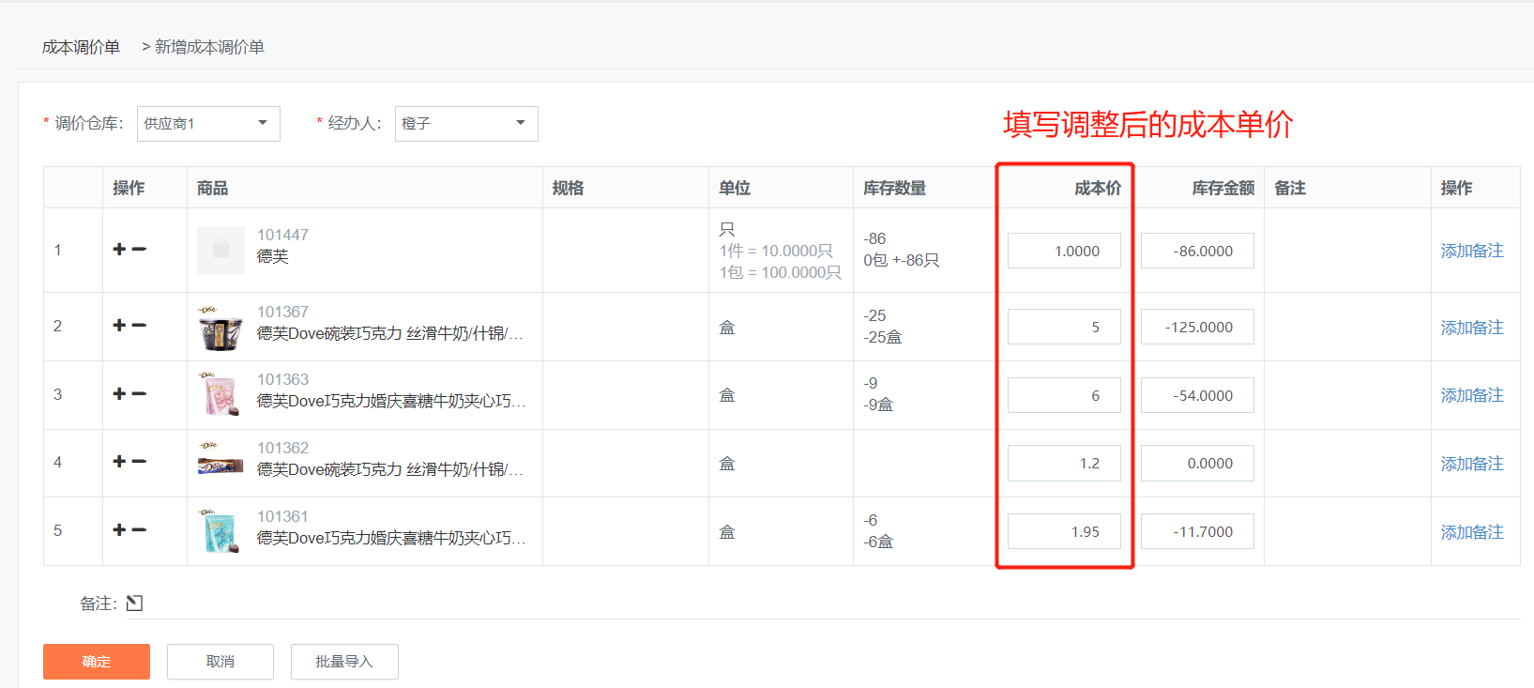
Task: Add a row after product 101363
Action: point(119,394)
